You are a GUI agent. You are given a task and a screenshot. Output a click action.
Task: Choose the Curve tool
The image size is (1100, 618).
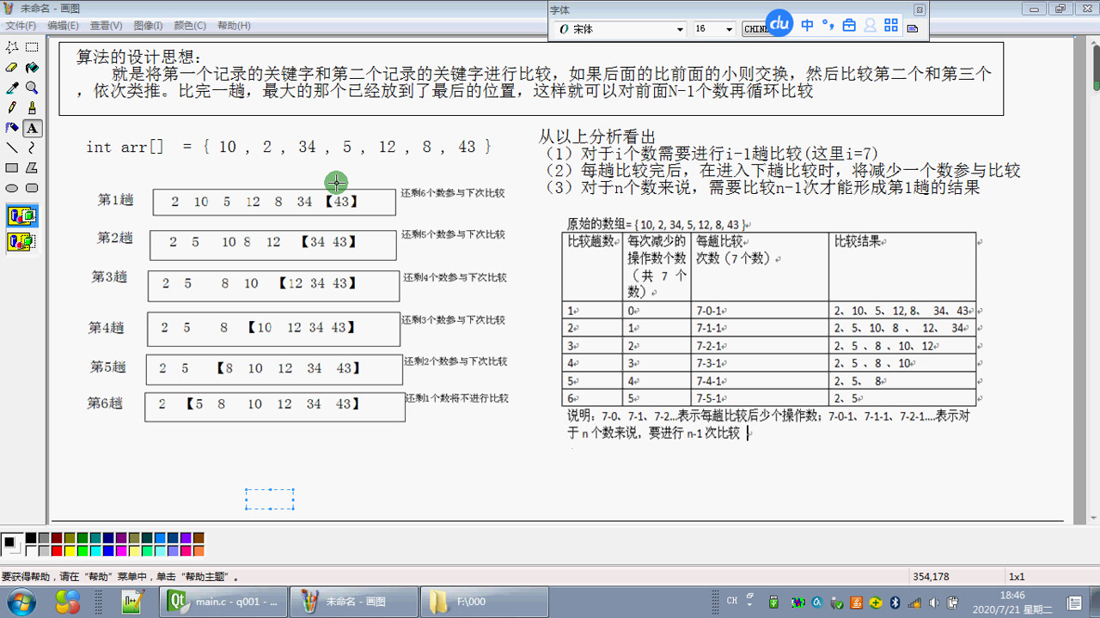point(32,148)
